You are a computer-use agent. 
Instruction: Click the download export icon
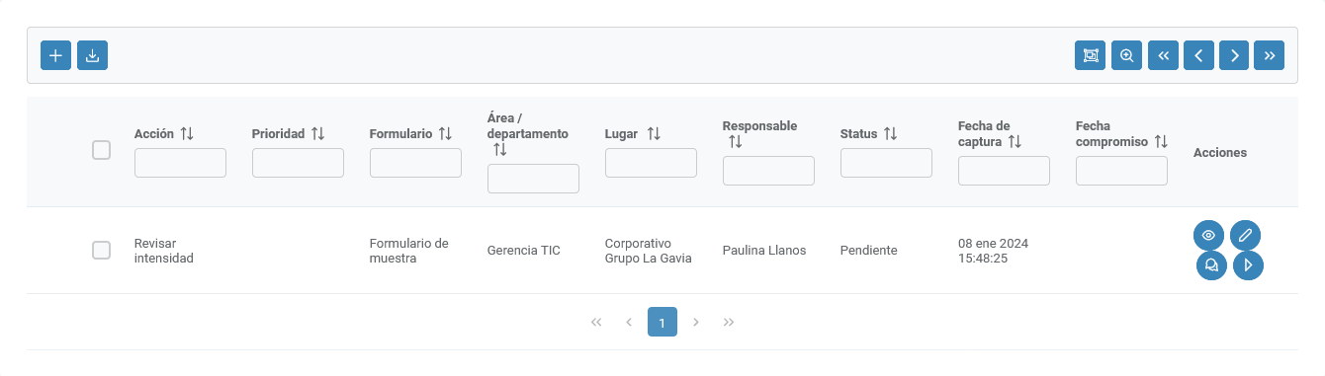(x=92, y=55)
